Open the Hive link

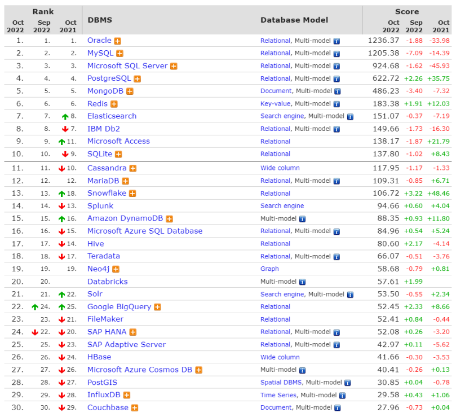point(96,244)
